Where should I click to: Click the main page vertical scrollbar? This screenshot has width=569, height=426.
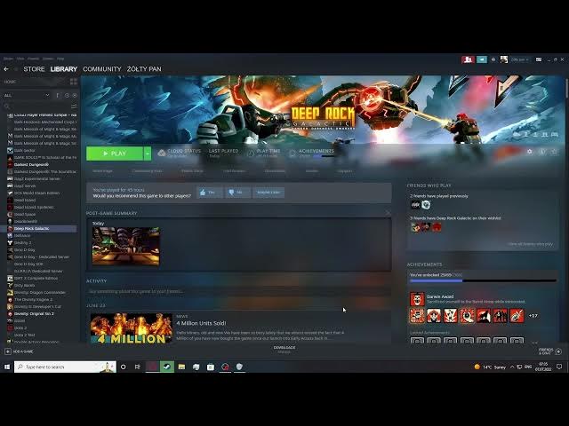(567, 89)
